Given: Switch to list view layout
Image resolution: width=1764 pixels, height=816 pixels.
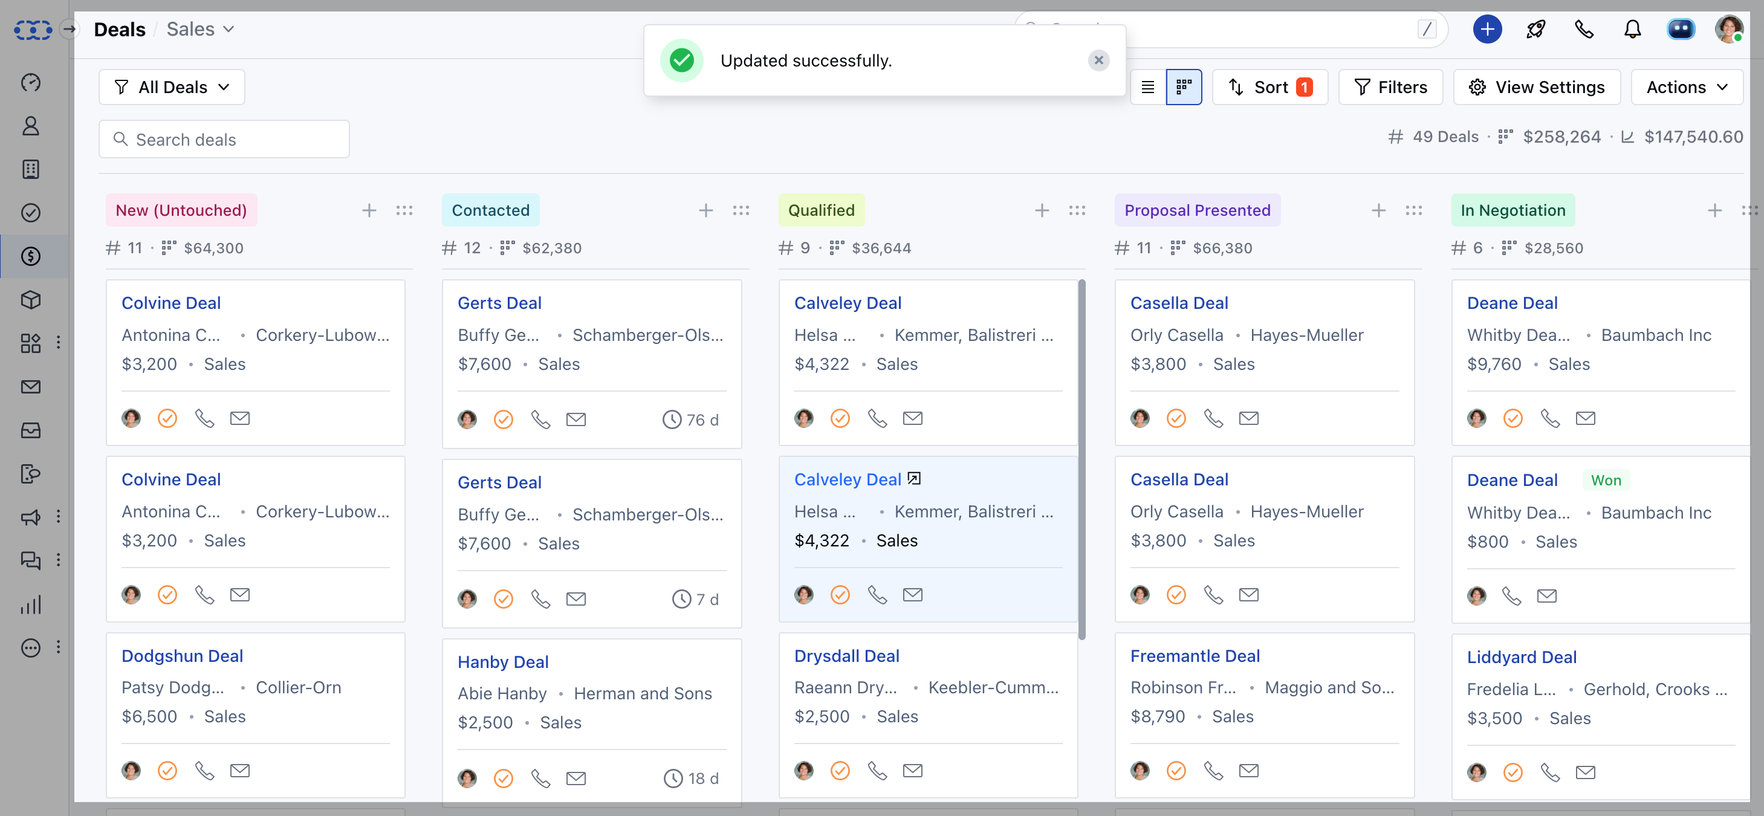Looking at the screenshot, I should coord(1149,87).
